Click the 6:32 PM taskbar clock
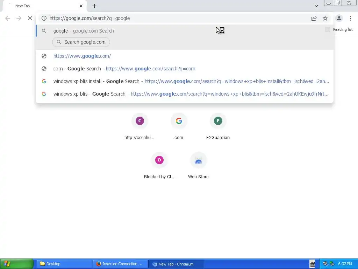 [345, 264]
